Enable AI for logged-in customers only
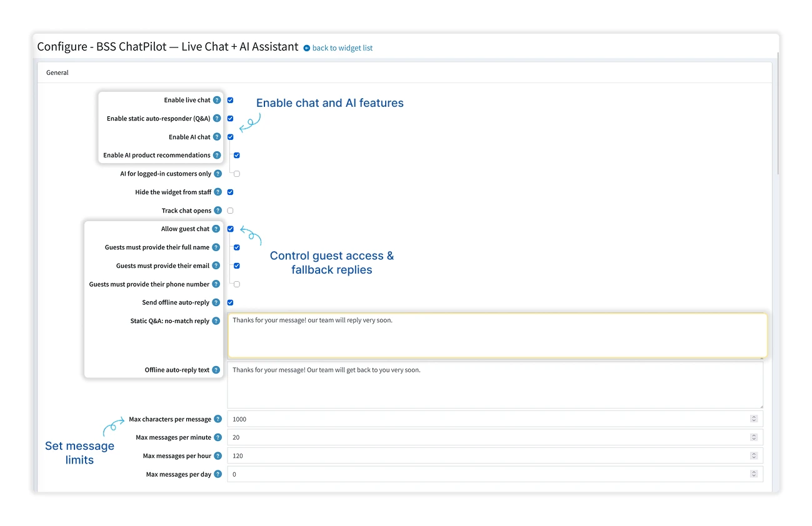 [237, 174]
